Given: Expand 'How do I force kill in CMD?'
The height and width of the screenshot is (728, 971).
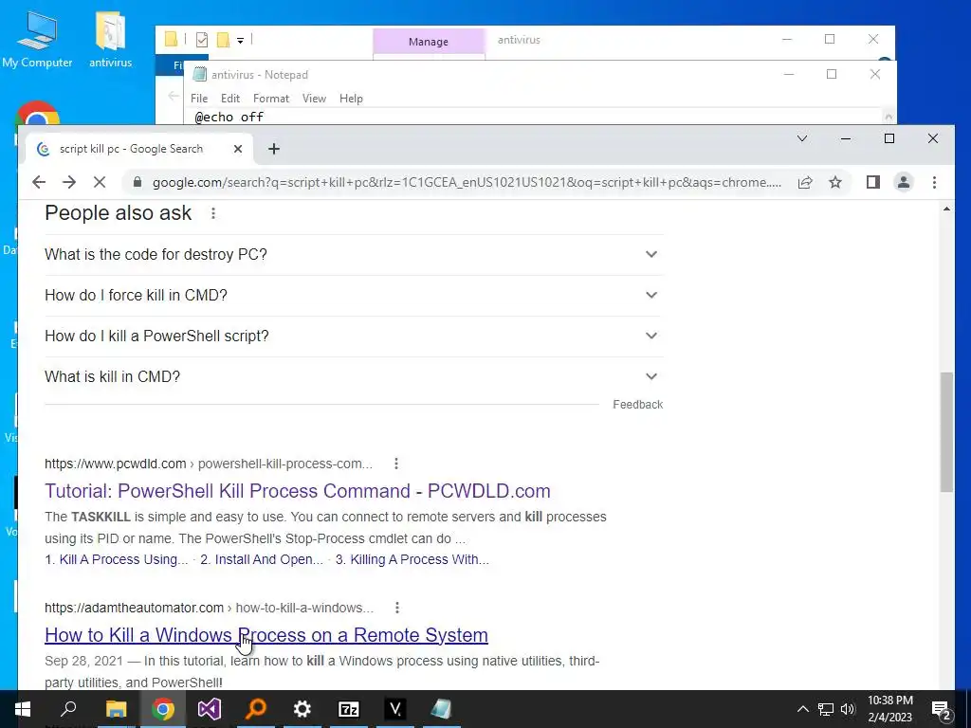Looking at the screenshot, I should pos(354,296).
